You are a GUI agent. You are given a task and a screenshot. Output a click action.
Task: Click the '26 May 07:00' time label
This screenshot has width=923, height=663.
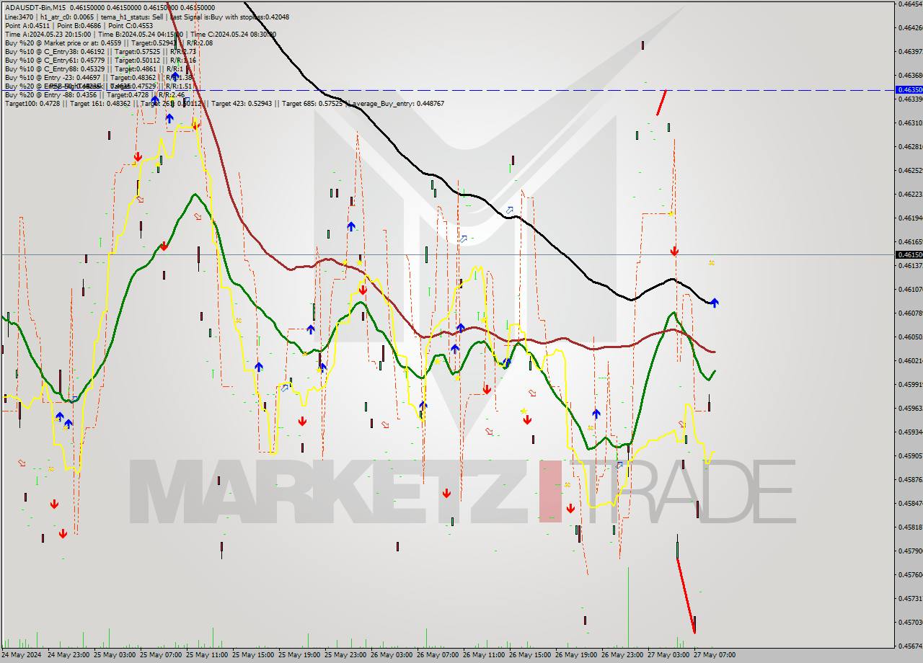438,655
